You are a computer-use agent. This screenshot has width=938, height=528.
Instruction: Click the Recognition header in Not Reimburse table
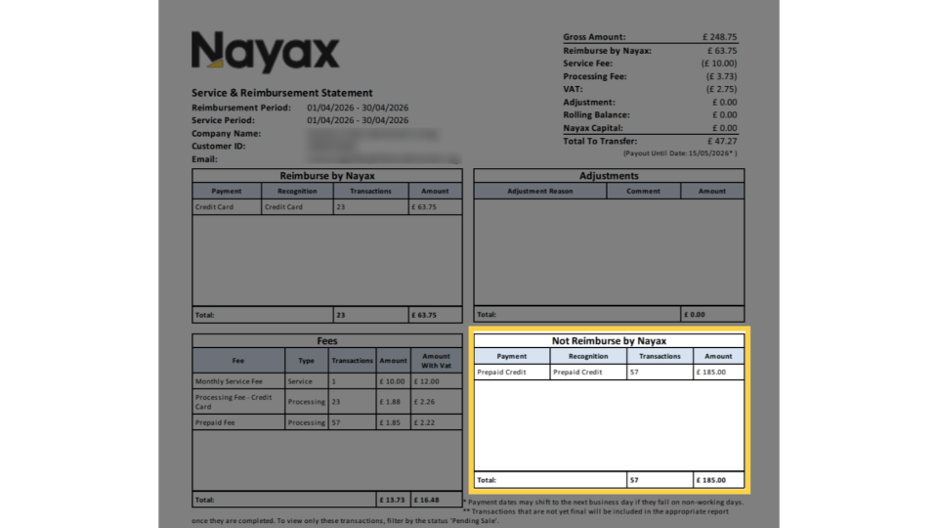(588, 356)
